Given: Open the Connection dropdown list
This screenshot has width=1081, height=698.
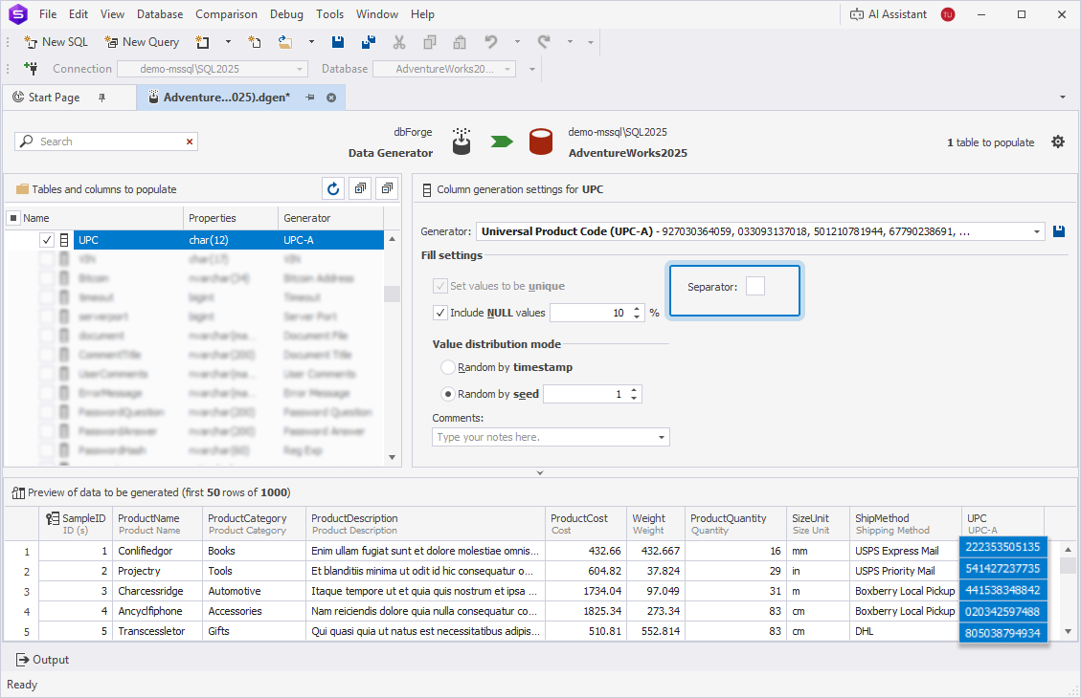Looking at the screenshot, I should pyautogui.click(x=299, y=69).
